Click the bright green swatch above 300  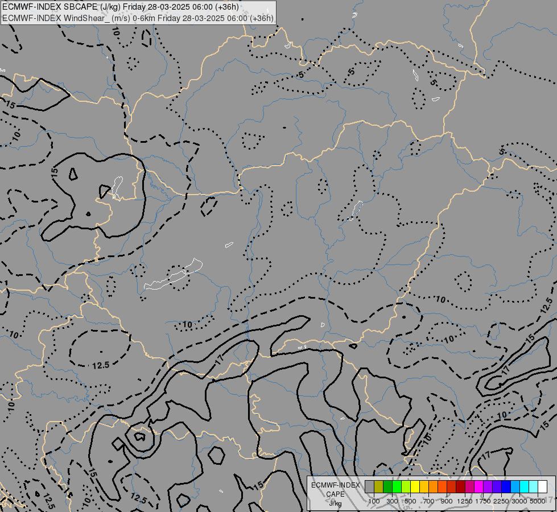397,486
